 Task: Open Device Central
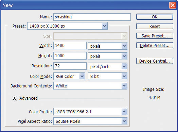[x=155, y=61]
